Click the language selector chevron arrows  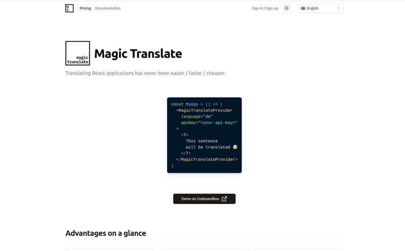click(x=338, y=8)
